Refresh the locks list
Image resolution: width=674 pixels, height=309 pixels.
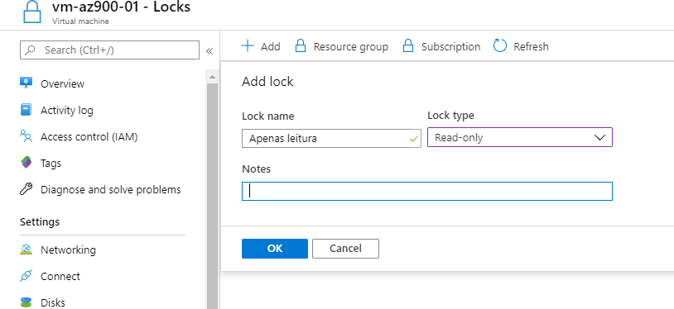(521, 46)
